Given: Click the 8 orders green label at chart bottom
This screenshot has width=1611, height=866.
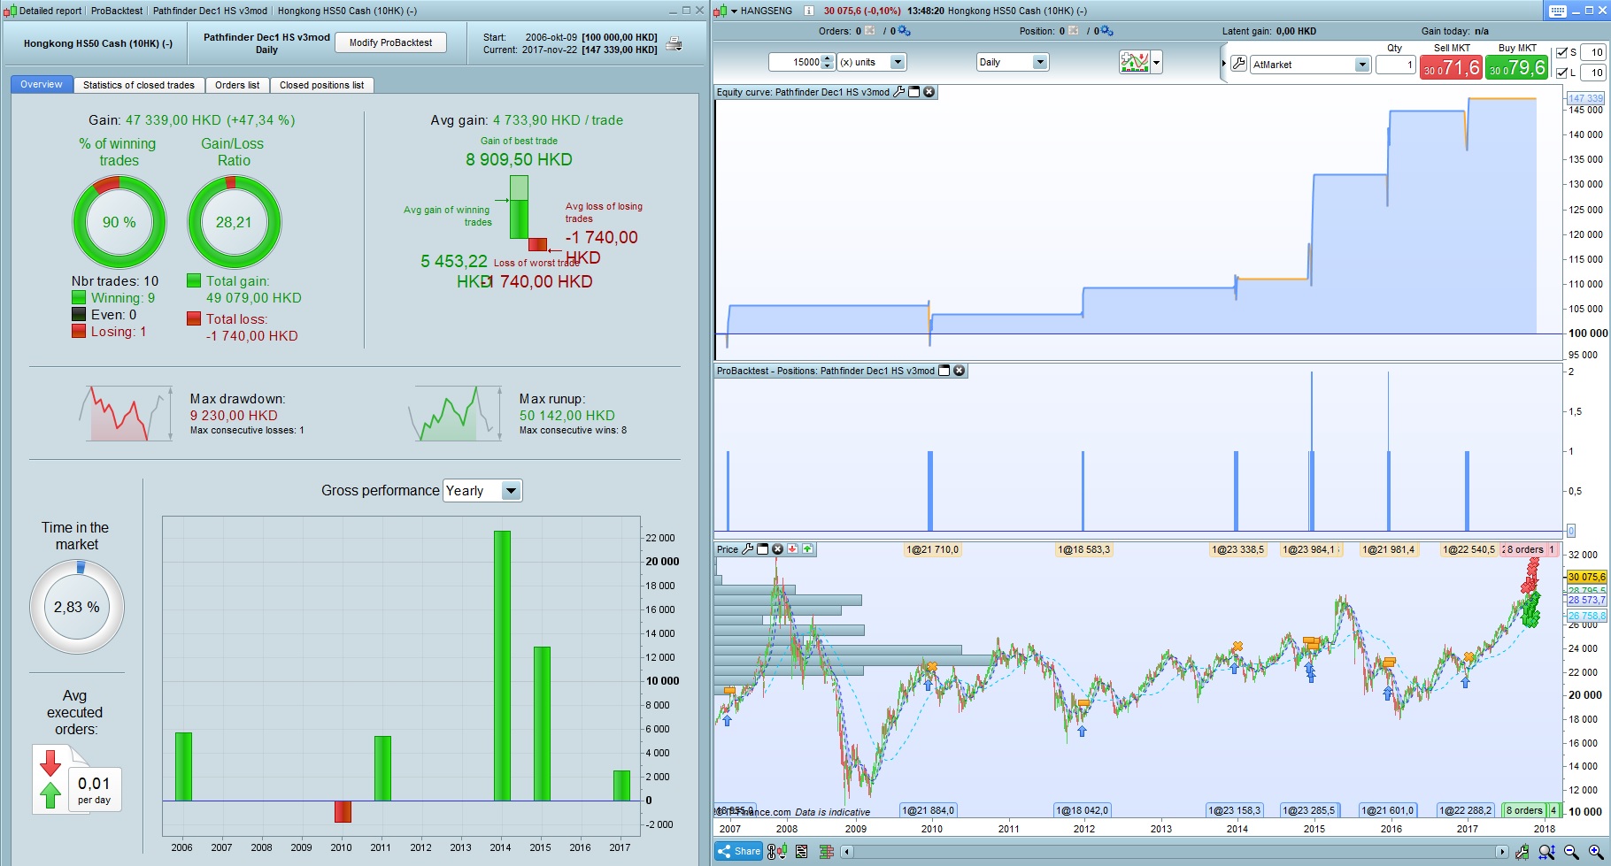Looking at the screenshot, I should [x=1526, y=810].
